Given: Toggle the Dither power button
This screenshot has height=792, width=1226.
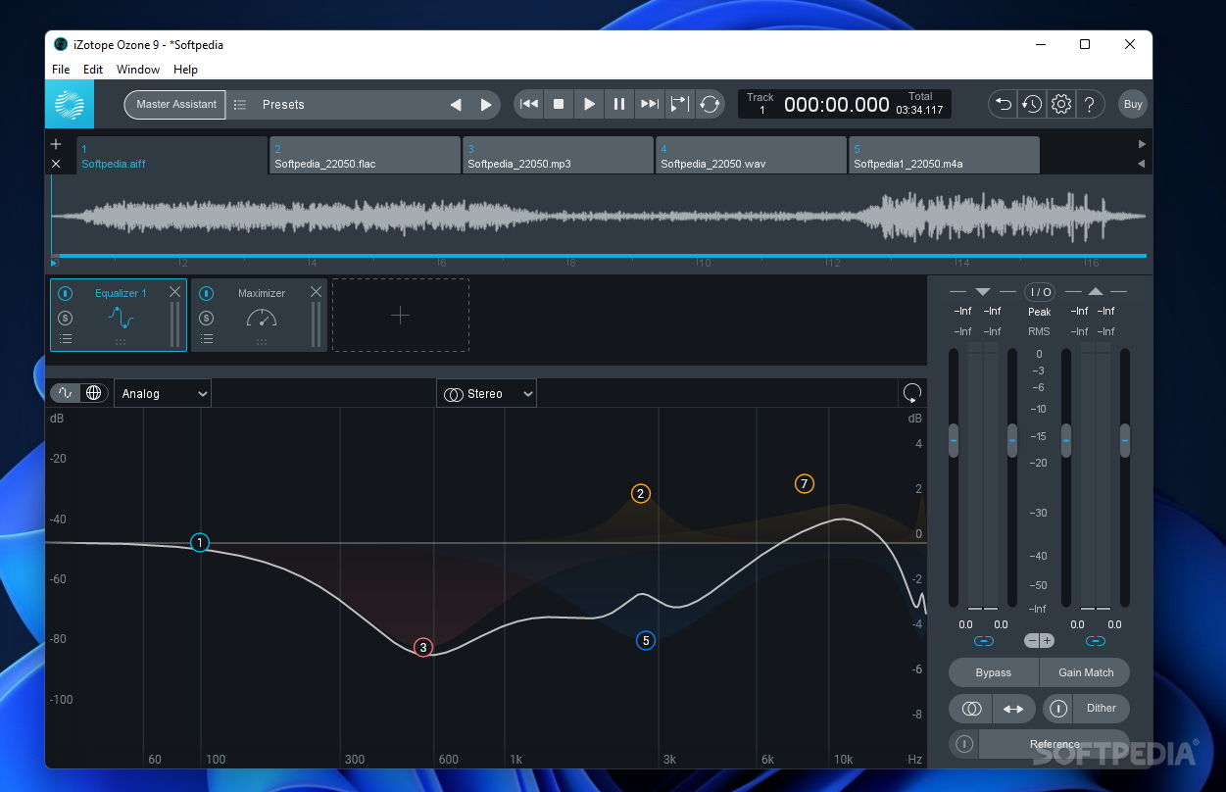Looking at the screenshot, I should point(1058,709).
